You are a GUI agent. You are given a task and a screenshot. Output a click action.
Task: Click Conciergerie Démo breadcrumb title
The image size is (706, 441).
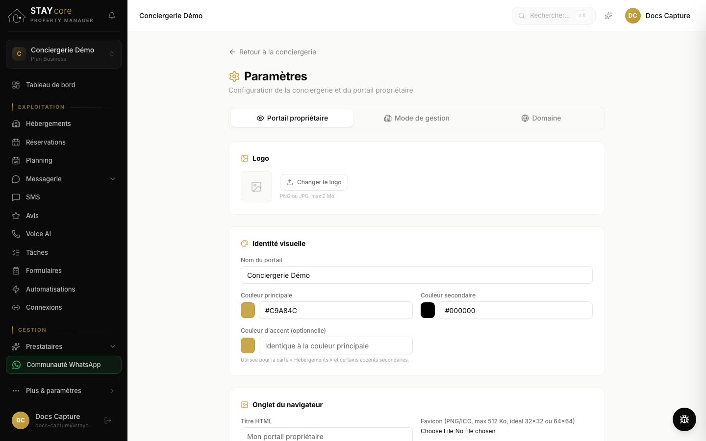171,16
